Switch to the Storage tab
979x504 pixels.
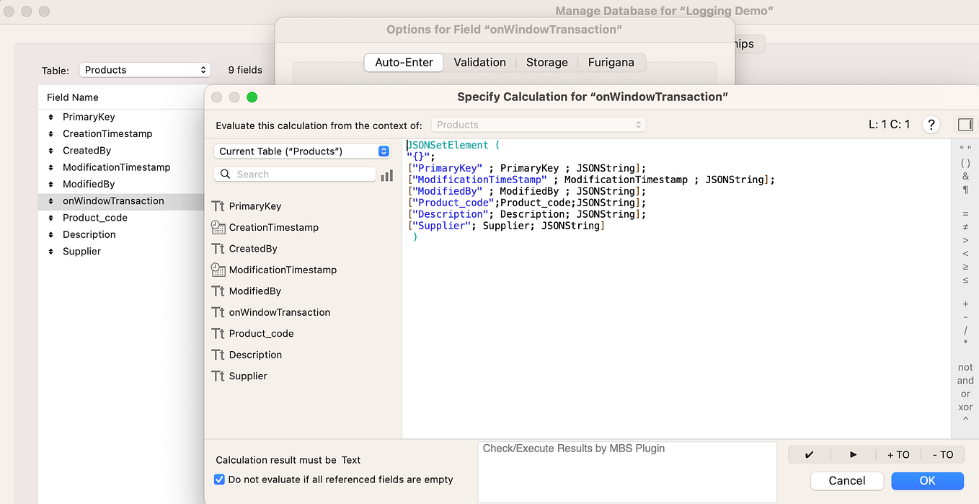(546, 62)
